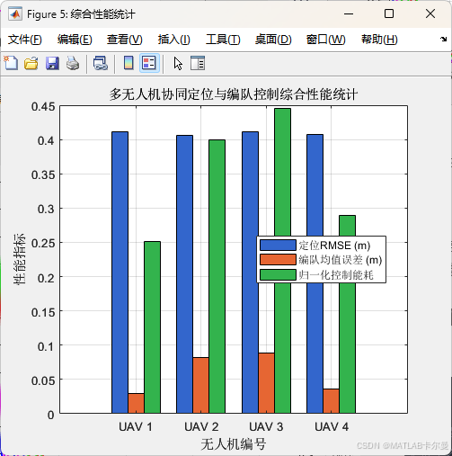This screenshot has height=456, width=452.
Task: Select the legend text 归一化控制能耗
Action: (336, 274)
